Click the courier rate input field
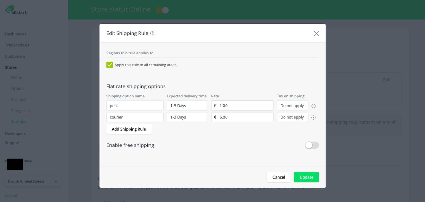 (x=245, y=117)
